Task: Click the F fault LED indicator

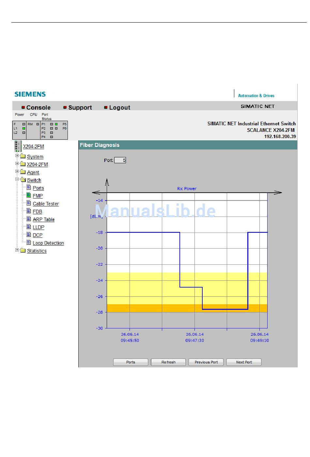Action: click(x=24, y=124)
